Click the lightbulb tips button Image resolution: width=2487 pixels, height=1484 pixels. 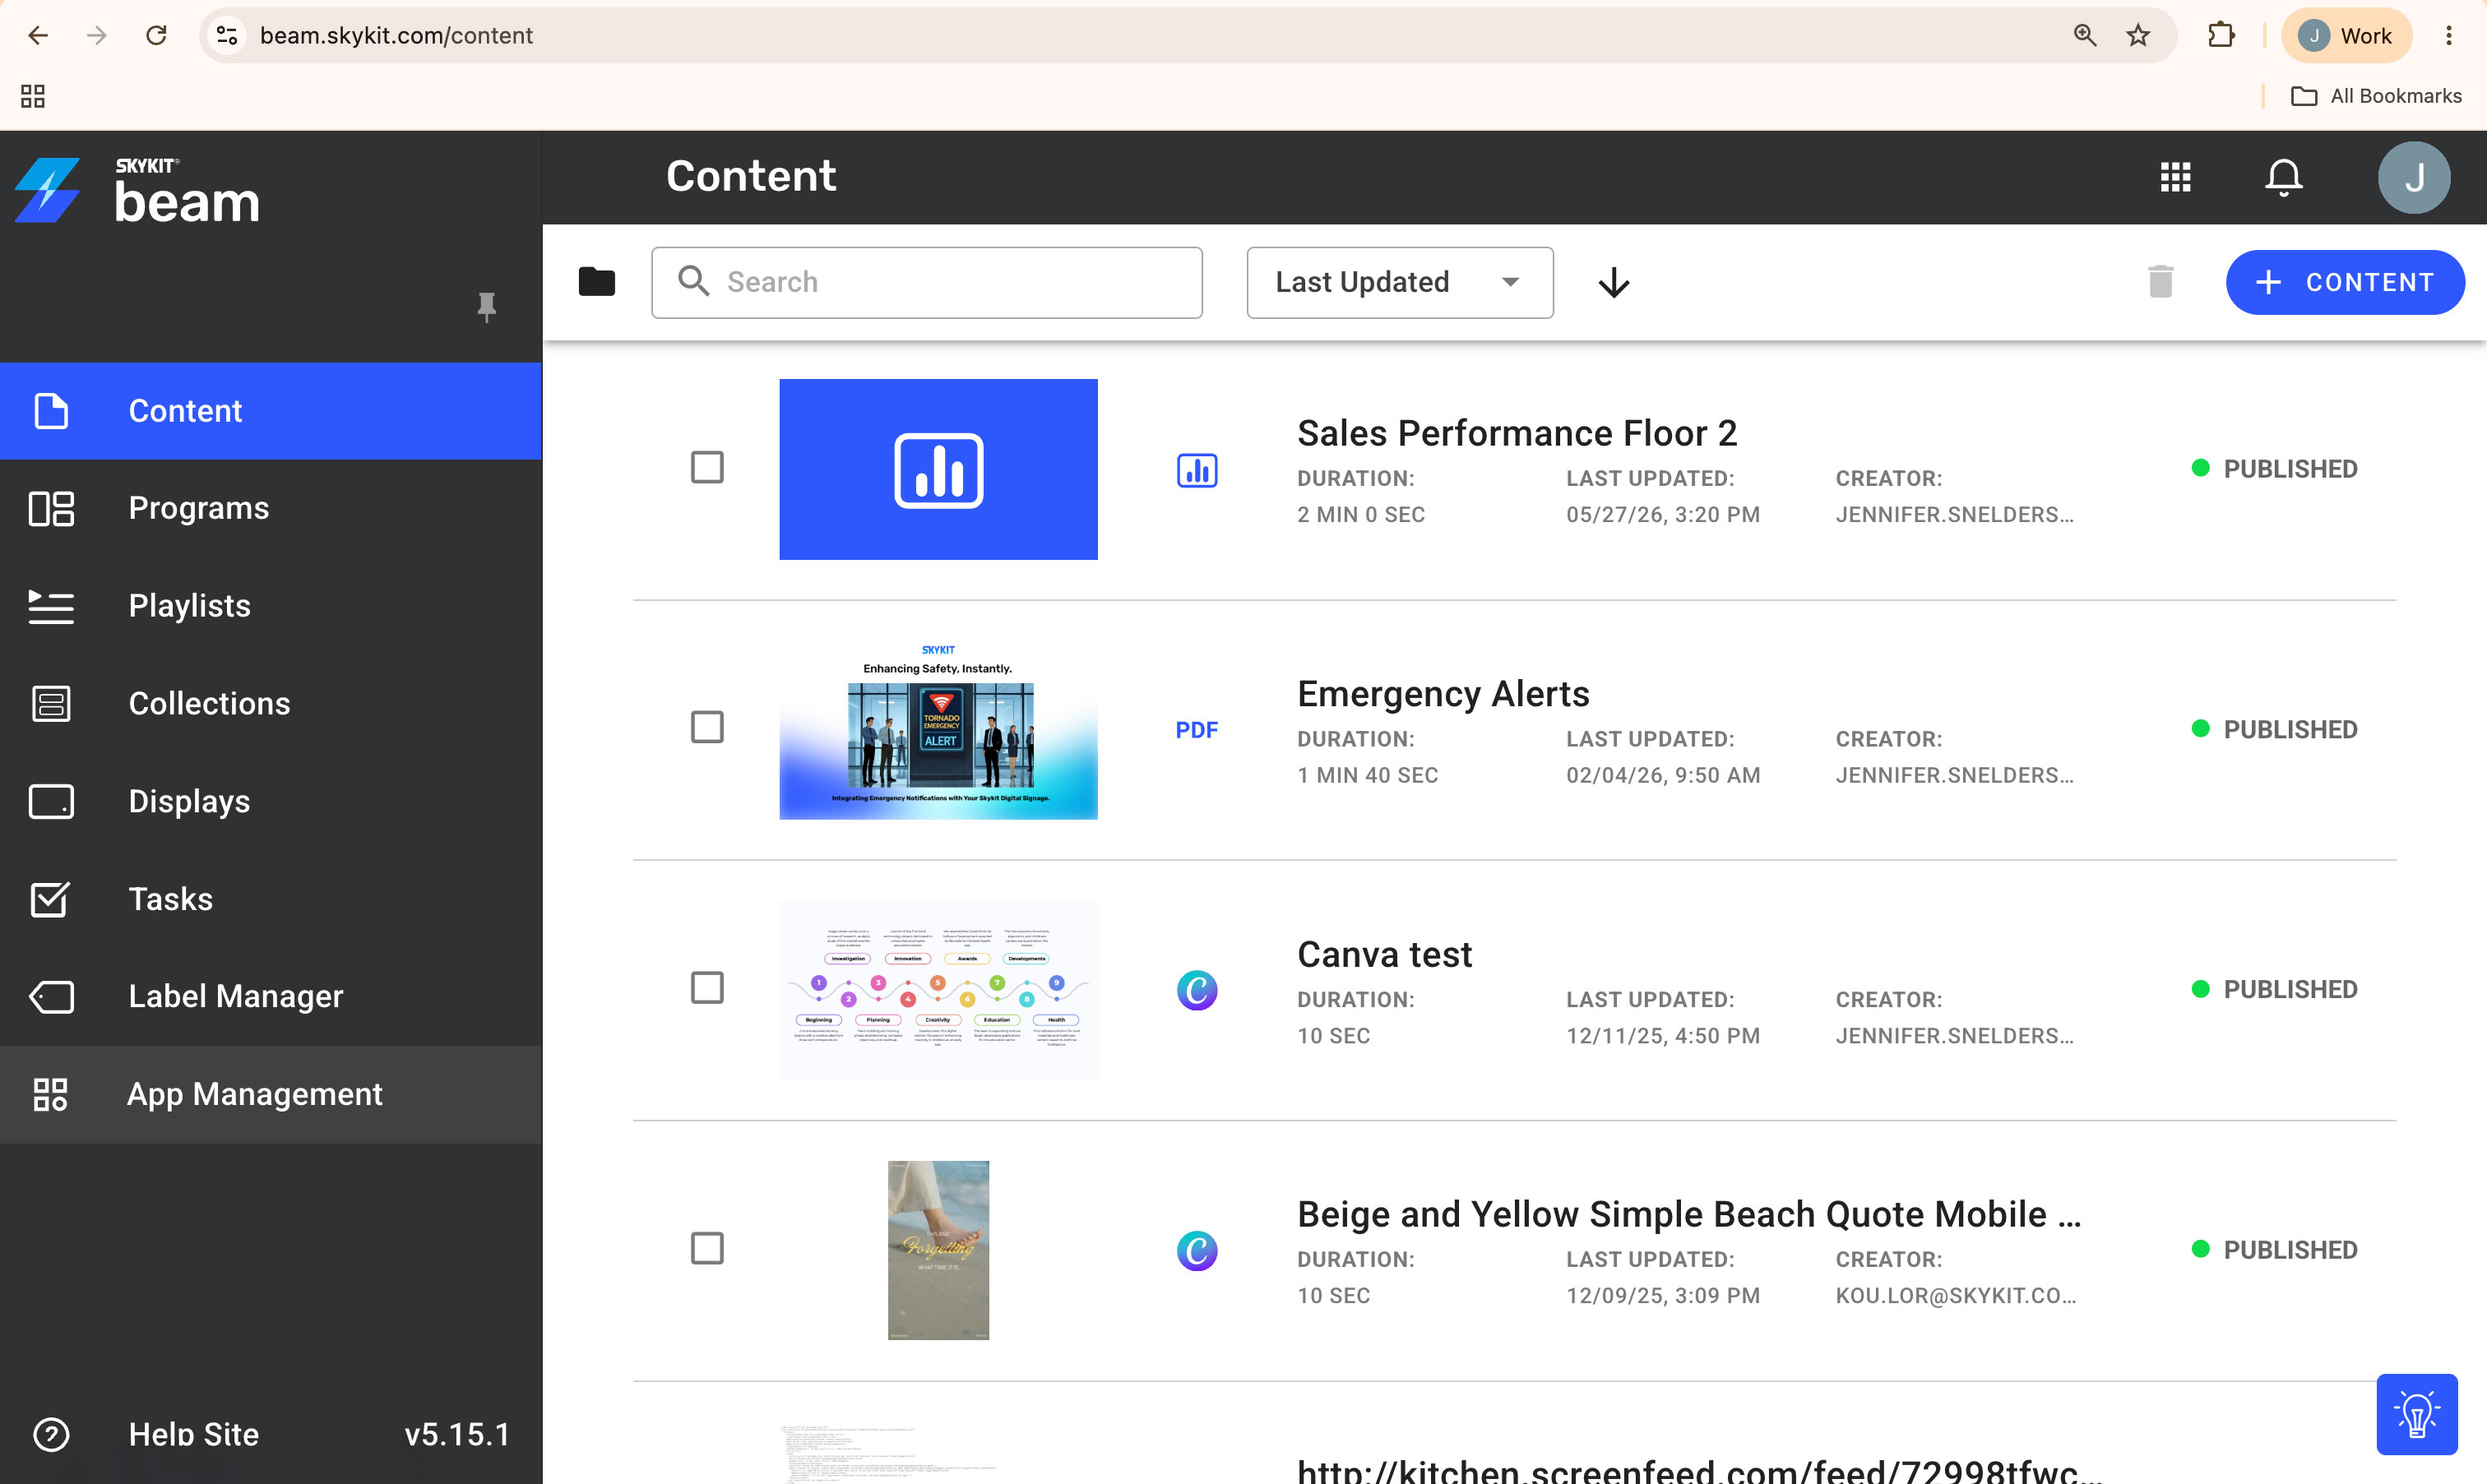[2416, 1414]
